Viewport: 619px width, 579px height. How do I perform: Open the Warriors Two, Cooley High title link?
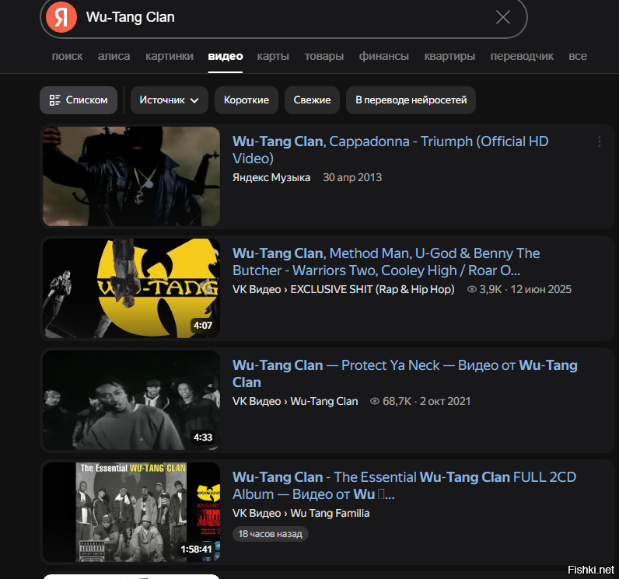(386, 262)
